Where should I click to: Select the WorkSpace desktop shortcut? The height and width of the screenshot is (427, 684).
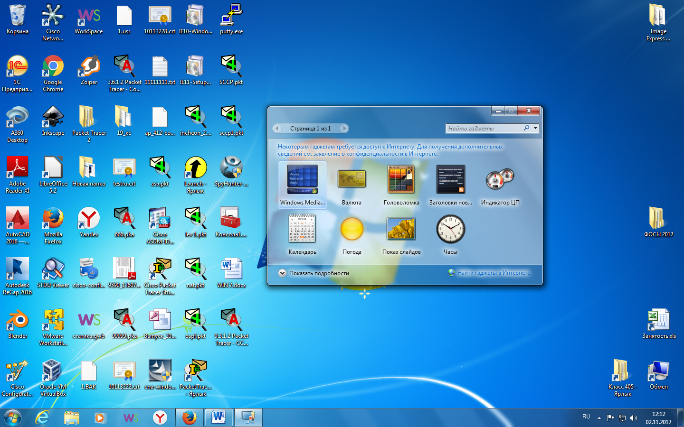coord(89,20)
